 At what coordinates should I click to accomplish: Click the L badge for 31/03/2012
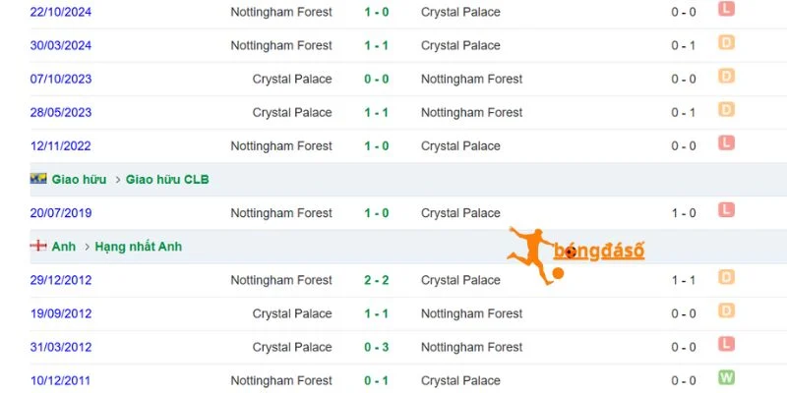click(x=726, y=343)
